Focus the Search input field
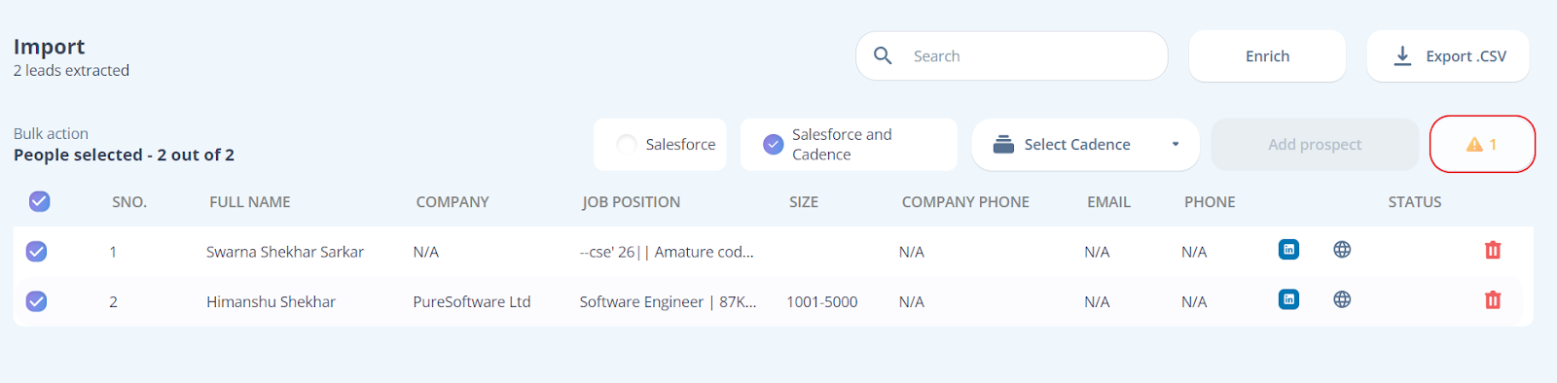1557x383 pixels. point(1012,55)
